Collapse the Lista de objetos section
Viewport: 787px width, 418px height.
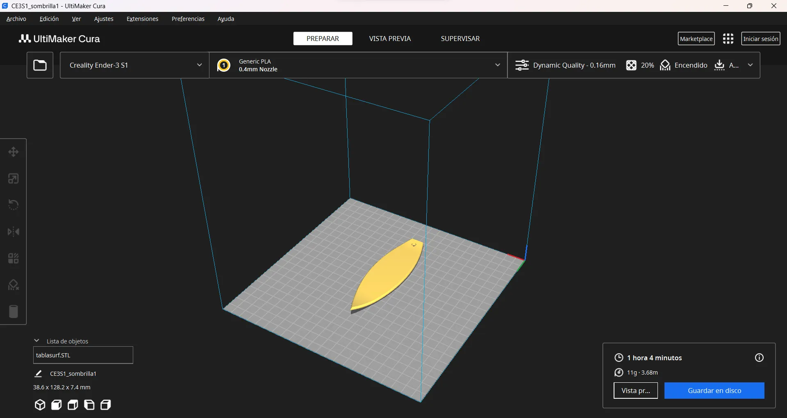pyautogui.click(x=36, y=341)
